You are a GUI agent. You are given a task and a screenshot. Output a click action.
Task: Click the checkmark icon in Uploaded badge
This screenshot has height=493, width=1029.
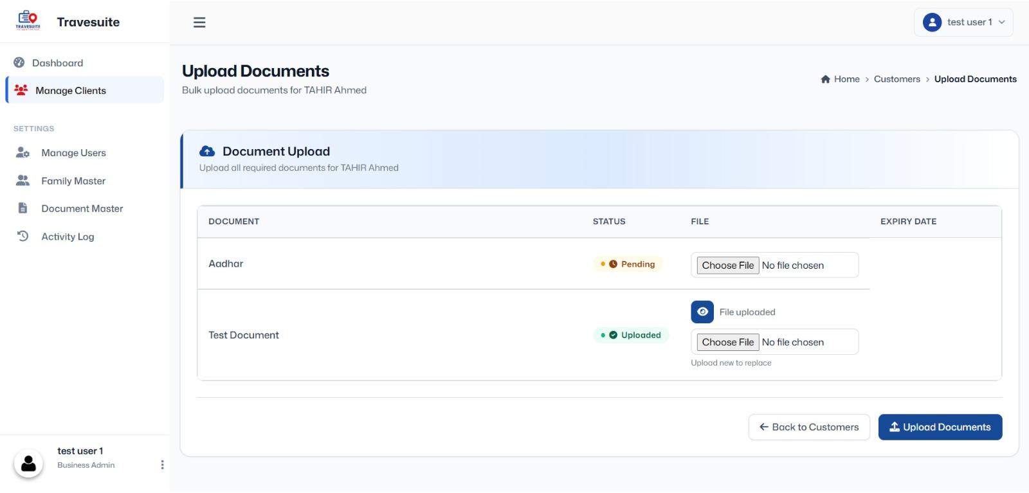point(613,335)
